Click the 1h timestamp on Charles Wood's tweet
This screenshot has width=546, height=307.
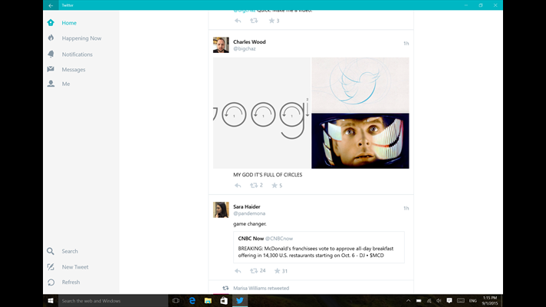coord(406,44)
